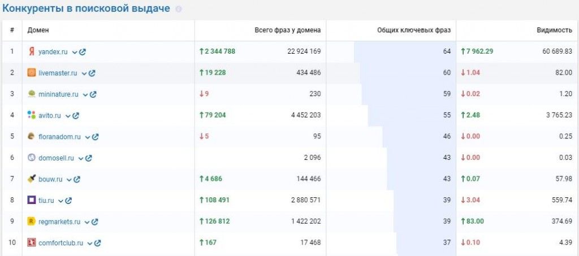The height and width of the screenshot is (256, 579).
Task: Open external link icon next to avito.ru
Action: pyautogui.click(x=76, y=115)
